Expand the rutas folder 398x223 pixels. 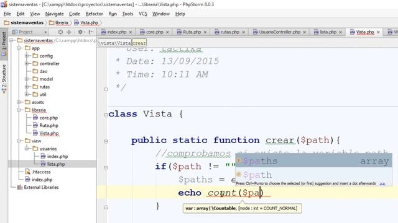[27, 87]
